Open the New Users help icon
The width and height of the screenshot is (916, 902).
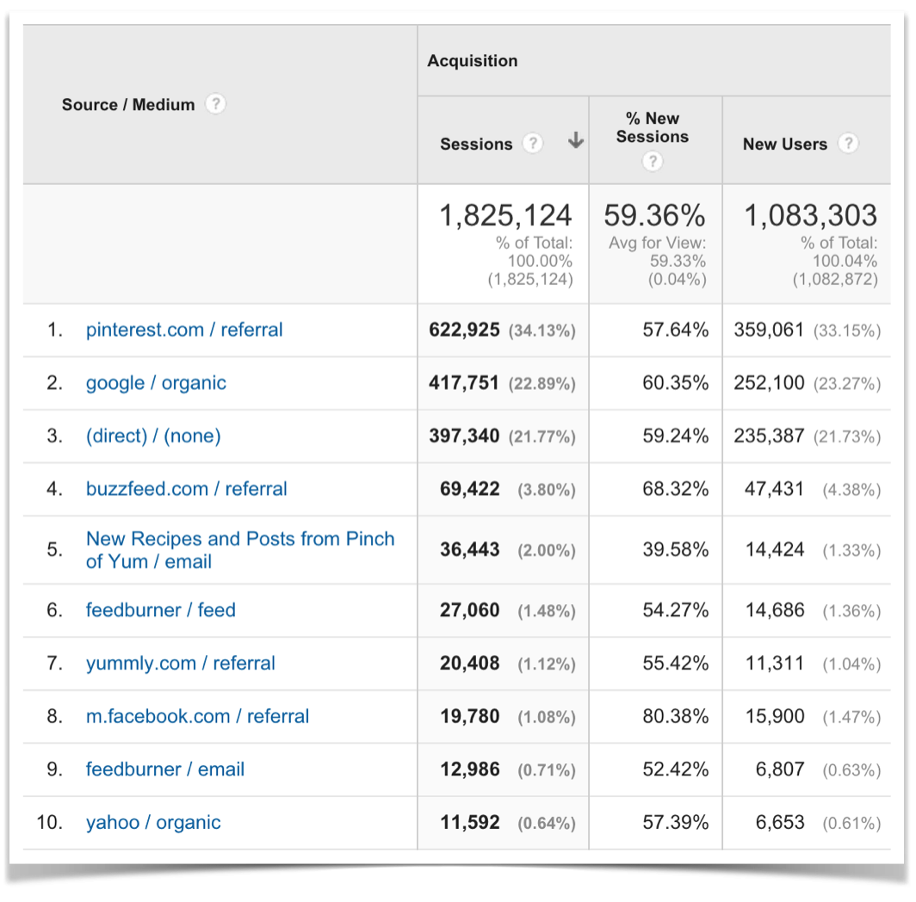coord(849,144)
